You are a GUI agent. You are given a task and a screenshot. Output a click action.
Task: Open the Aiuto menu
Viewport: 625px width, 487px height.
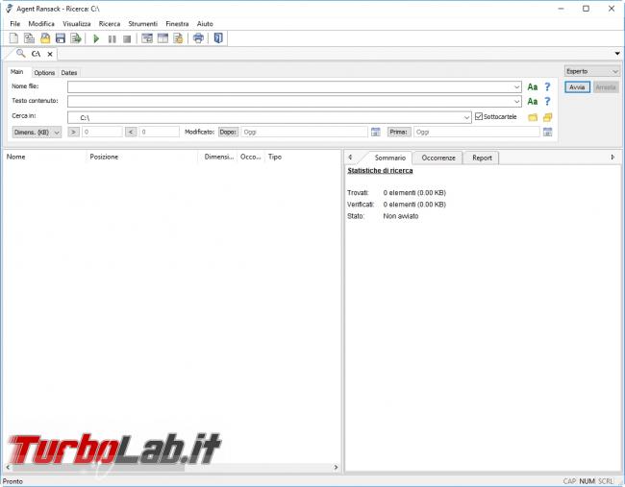[x=205, y=23]
